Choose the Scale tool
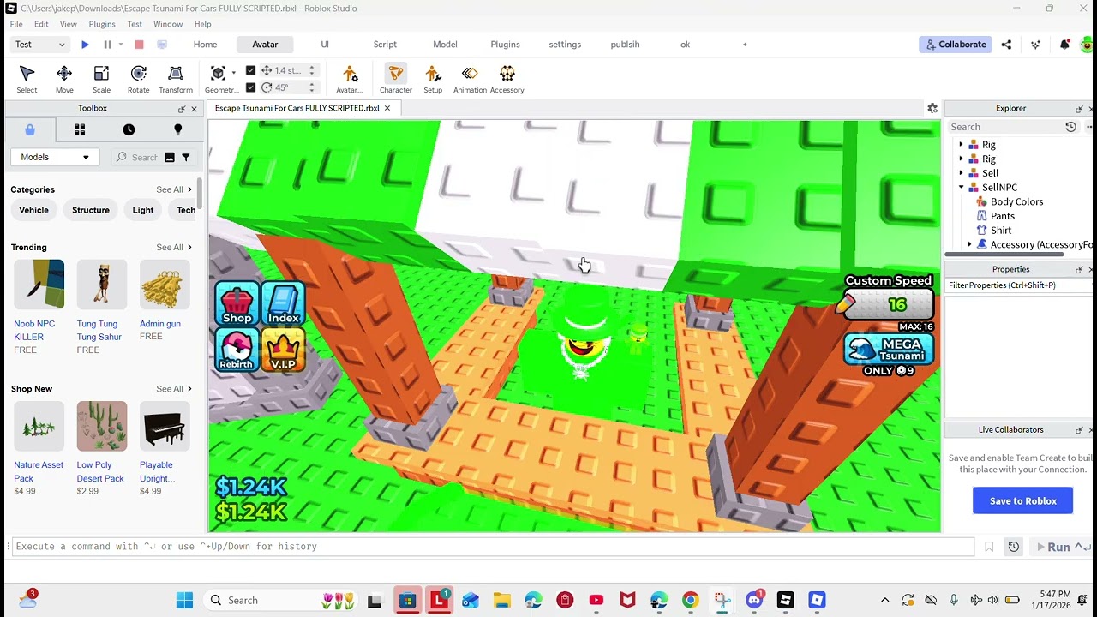The width and height of the screenshot is (1097, 617). pyautogui.click(x=101, y=79)
